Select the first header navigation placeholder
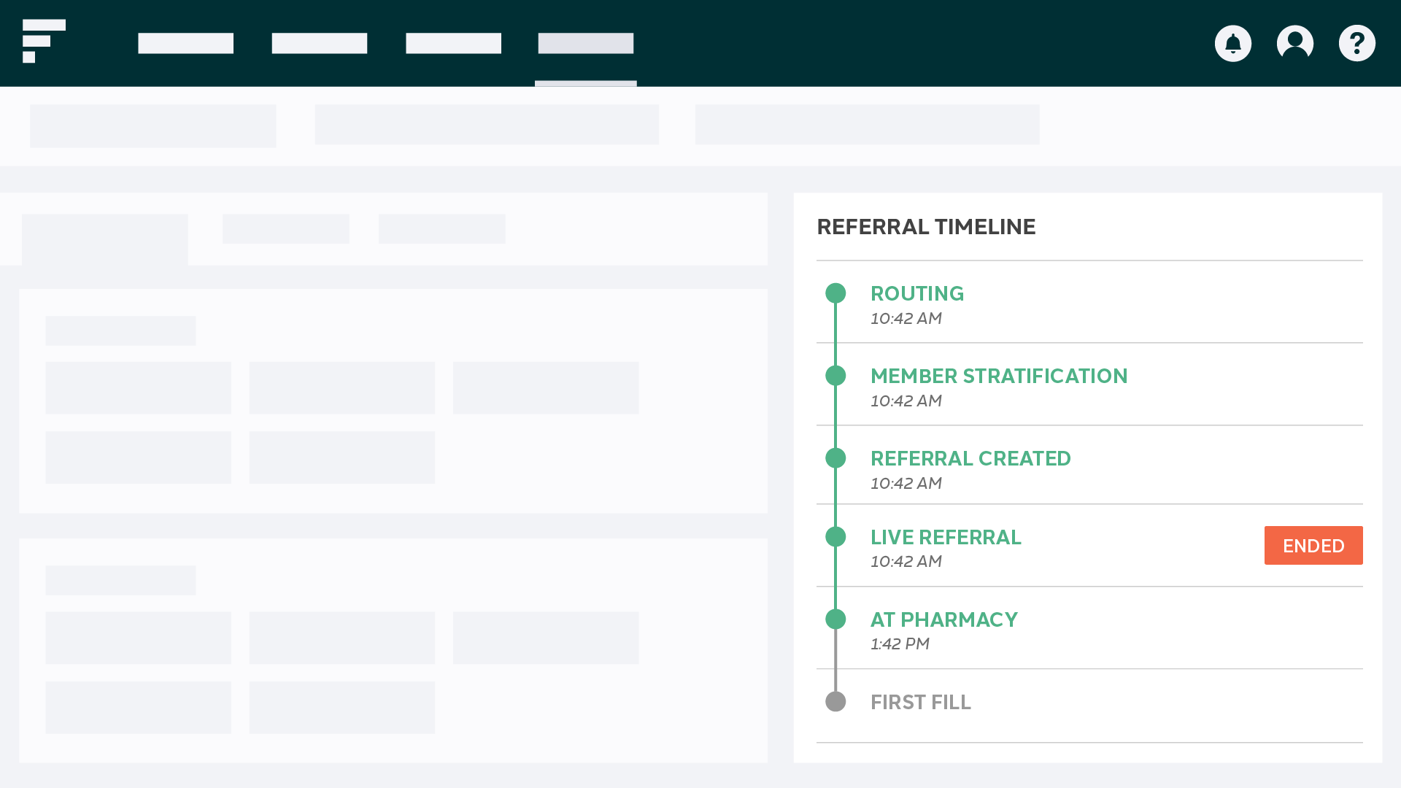1401x788 pixels. 186,44
